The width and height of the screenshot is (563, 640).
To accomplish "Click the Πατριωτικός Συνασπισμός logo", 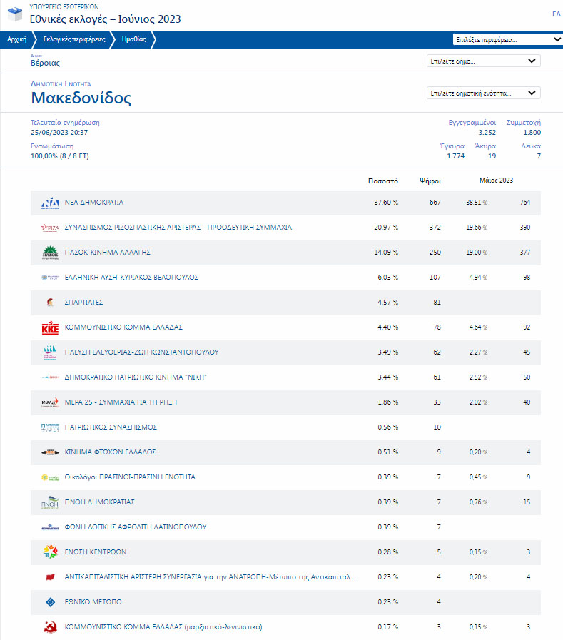I will coord(50,427).
